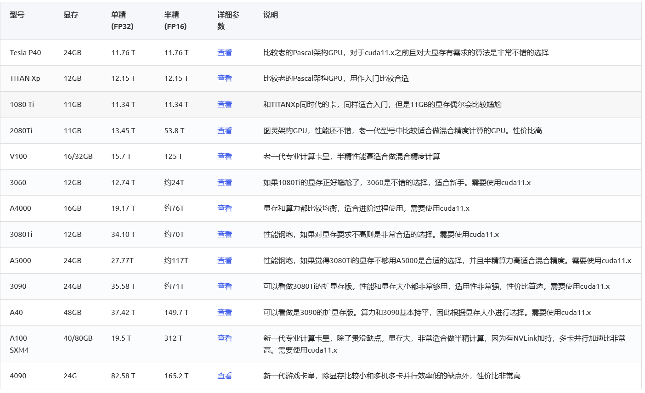Click the 显存 column header
Image resolution: width=645 pixels, height=393 pixels.
pyautogui.click(x=71, y=15)
